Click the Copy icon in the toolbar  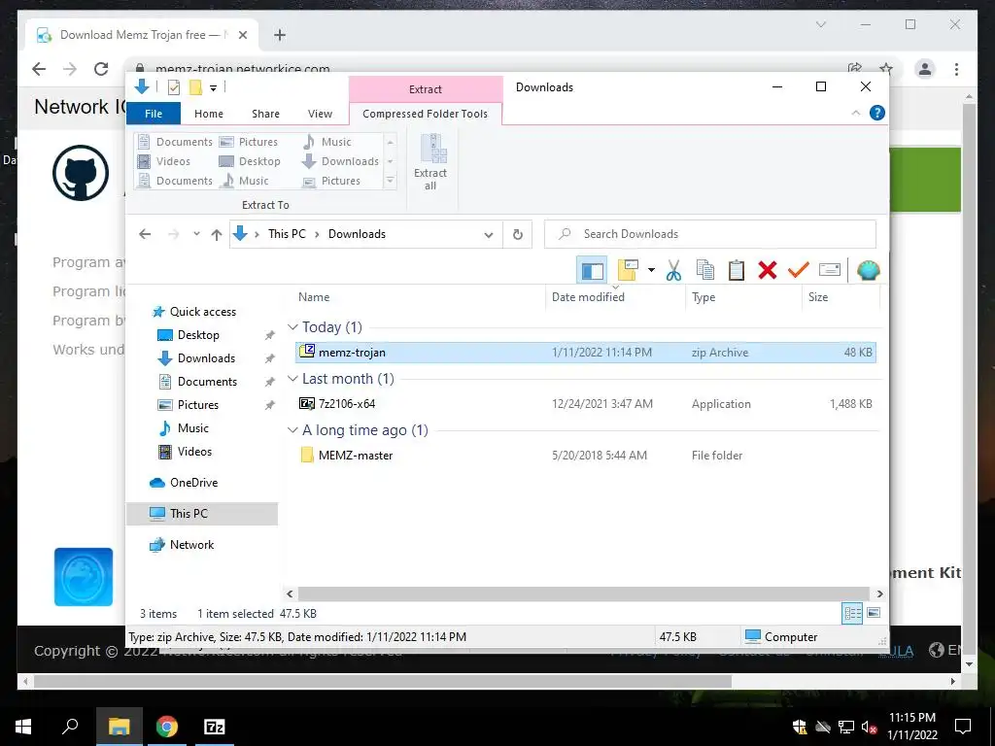pyautogui.click(x=705, y=270)
